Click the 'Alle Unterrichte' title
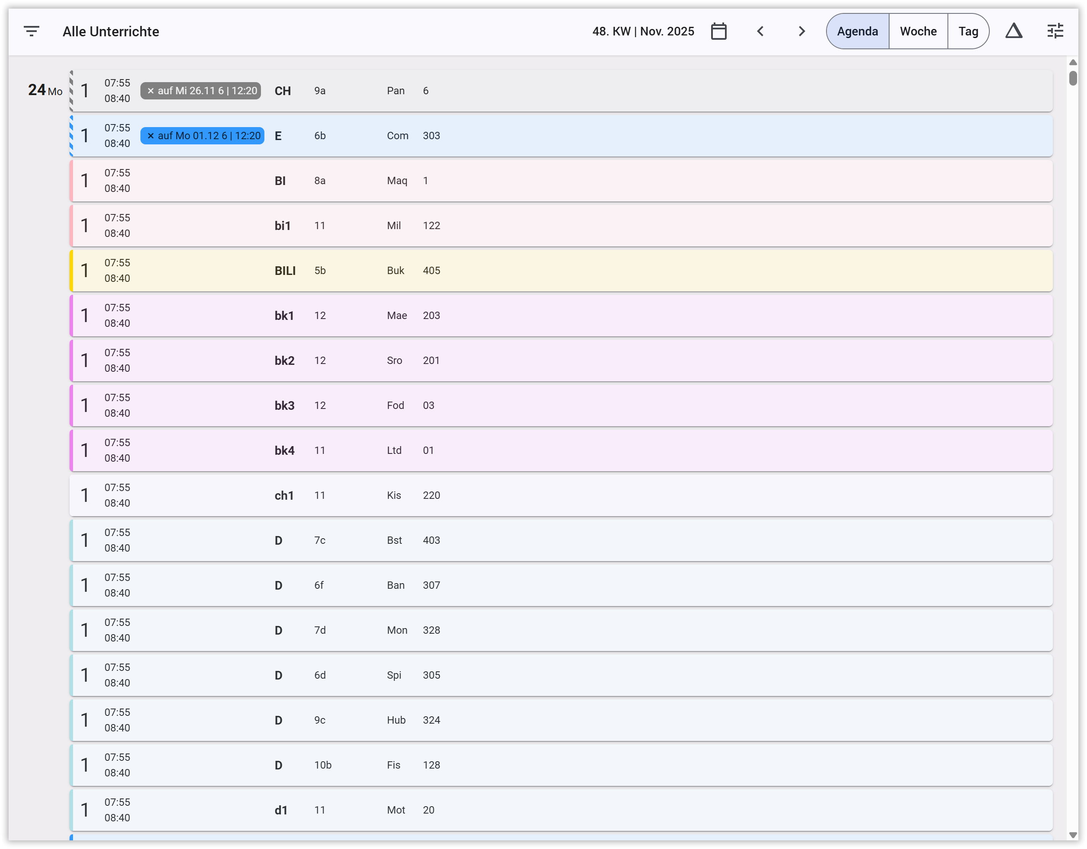The width and height of the screenshot is (1087, 849). [111, 32]
